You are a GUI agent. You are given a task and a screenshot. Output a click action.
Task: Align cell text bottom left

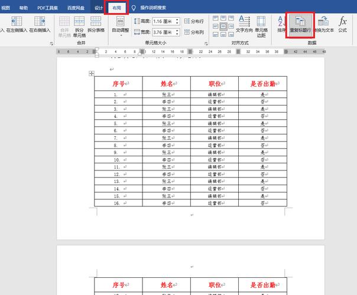[216, 34]
